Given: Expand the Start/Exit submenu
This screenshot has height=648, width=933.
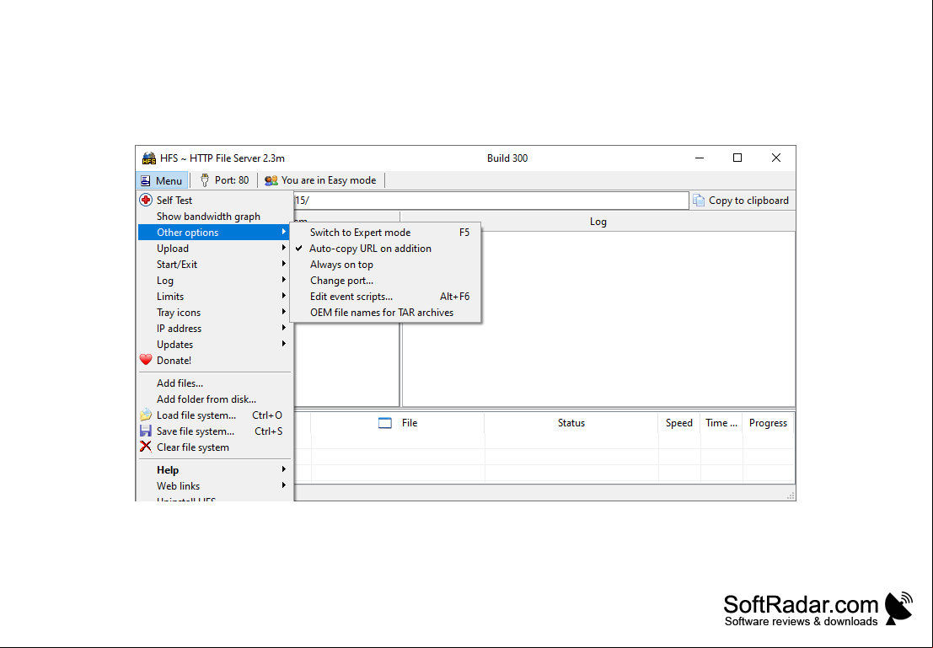Looking at the screenshot, I should click(x=214, y=265).
